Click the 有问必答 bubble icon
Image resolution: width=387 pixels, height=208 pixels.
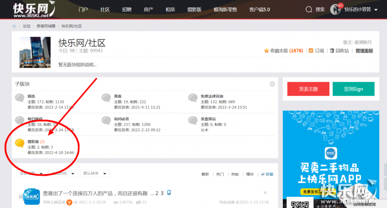(x=106, y=121)
